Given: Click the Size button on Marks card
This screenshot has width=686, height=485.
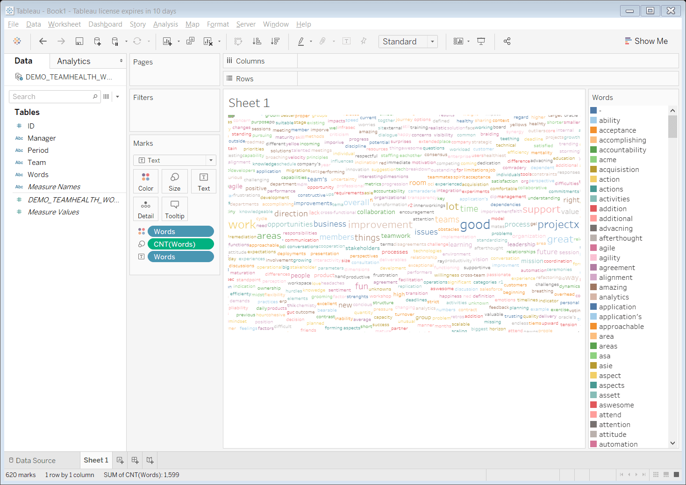Looking at the screenshot, I should 175,181.
